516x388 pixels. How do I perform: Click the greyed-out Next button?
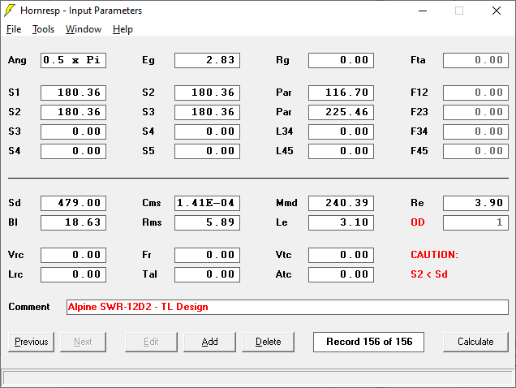pos(83,342)
